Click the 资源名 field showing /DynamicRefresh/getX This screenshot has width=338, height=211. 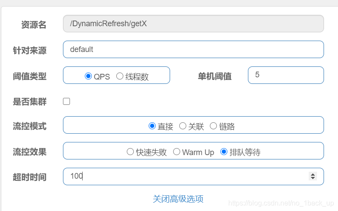(193, 24)
